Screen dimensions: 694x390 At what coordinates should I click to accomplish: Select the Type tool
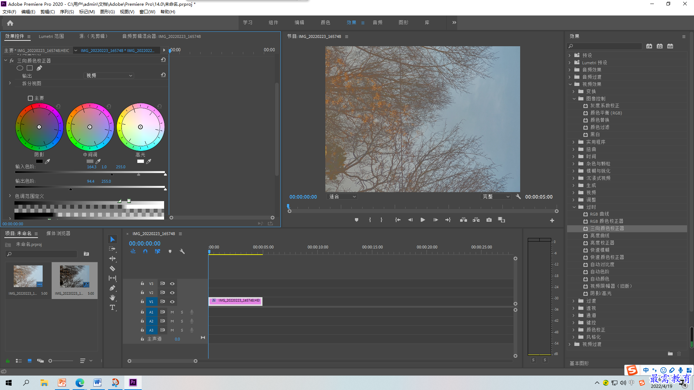(x=112, y=307)
